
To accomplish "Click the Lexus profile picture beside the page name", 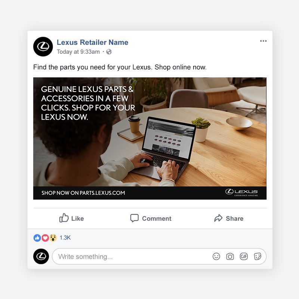I will click(43, 46).
